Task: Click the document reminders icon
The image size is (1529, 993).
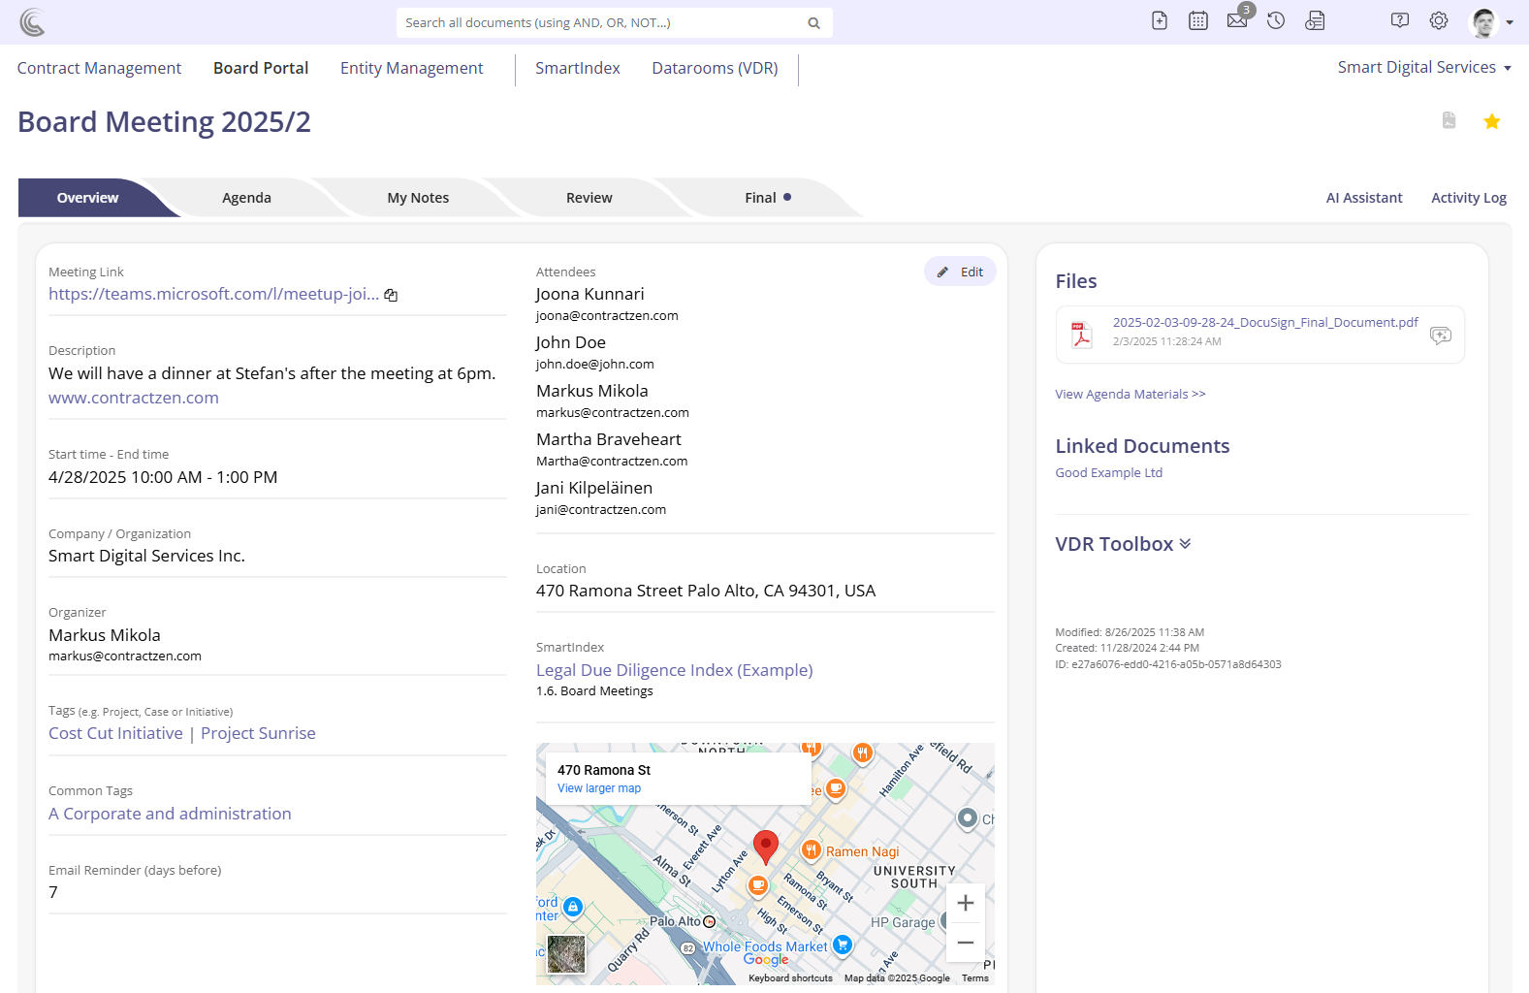Action: point(1315,20)
